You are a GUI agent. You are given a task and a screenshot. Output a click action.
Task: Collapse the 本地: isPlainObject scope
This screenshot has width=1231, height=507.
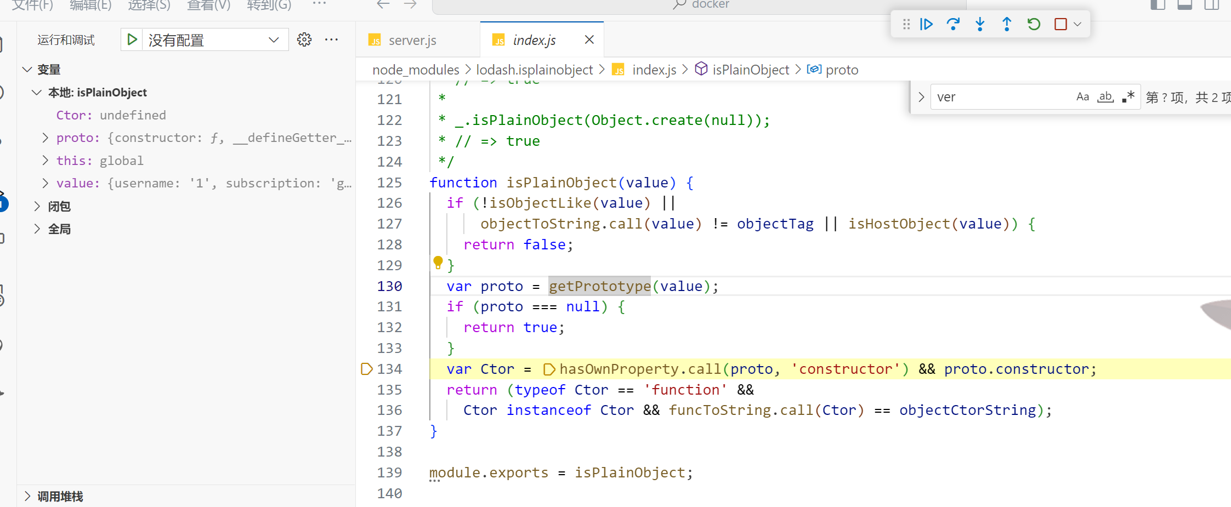click(x=36, y=93)
